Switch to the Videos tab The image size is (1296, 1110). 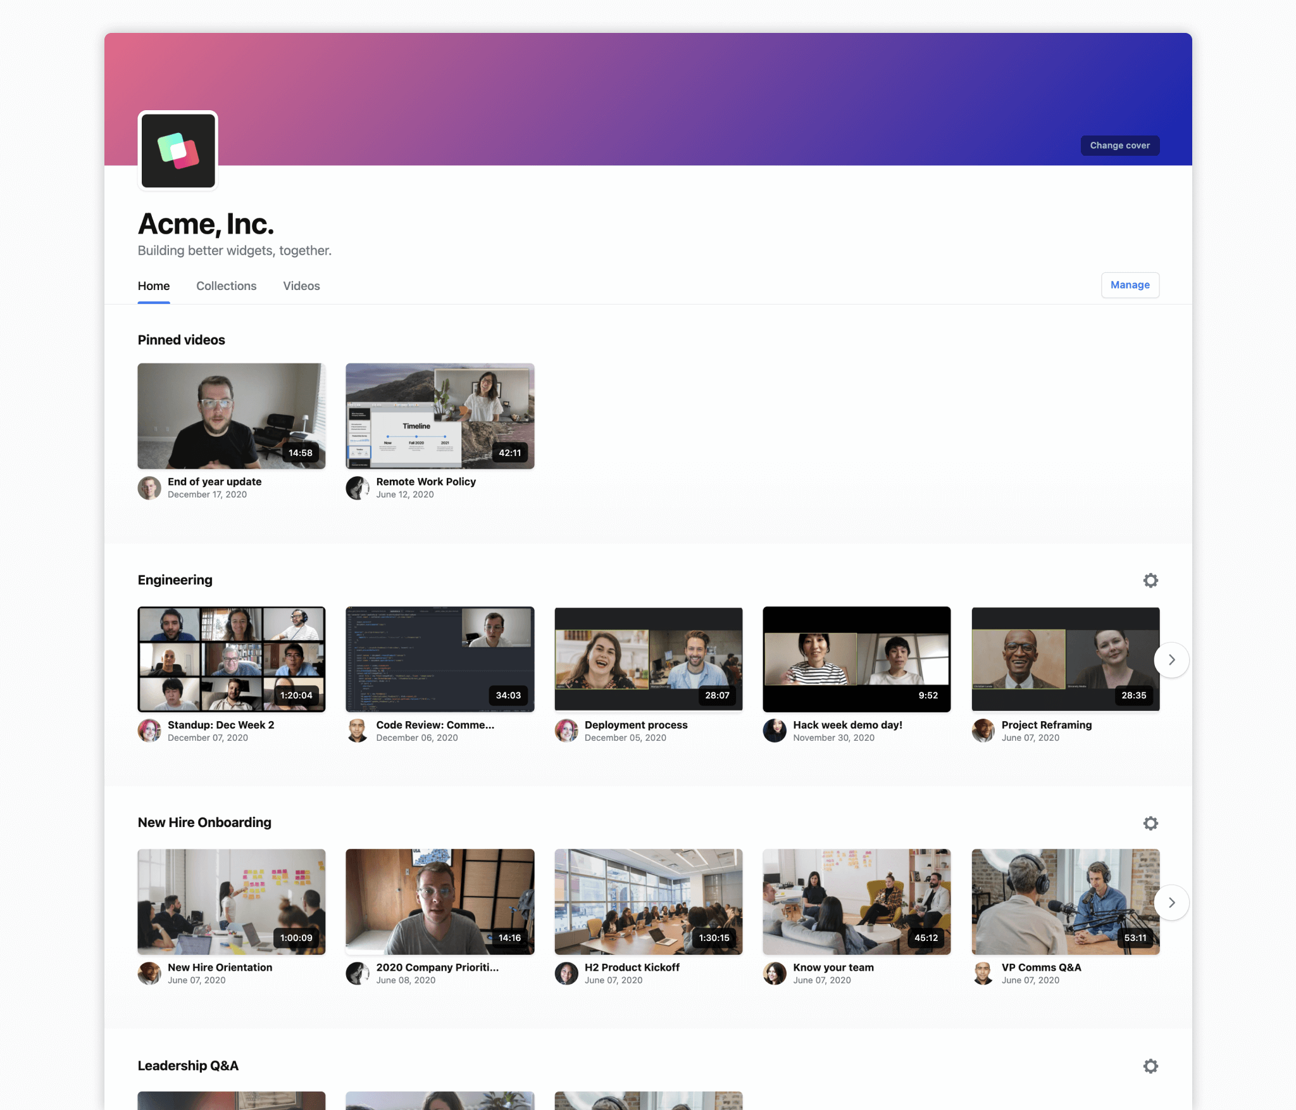[x=301, y=286]
